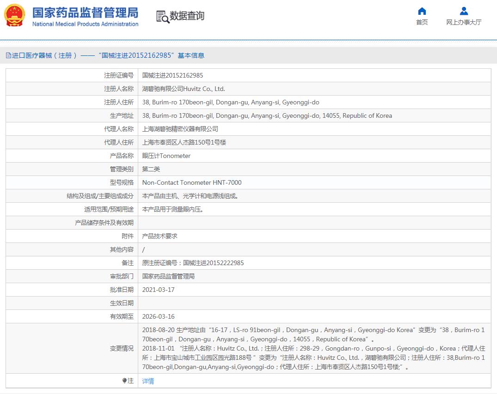Viewport: 497px width, 394px height.
Task: Click the breadcrumb title 进口医疗器械（注册）
Action: [44, 55]
